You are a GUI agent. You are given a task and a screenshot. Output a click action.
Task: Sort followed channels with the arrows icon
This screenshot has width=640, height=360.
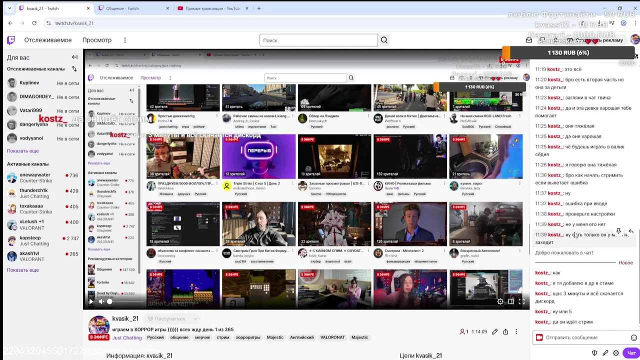click(74, 69)
